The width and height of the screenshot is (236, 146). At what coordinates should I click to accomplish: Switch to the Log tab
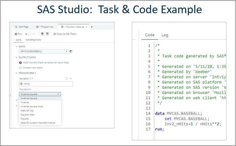coord(165,35)
